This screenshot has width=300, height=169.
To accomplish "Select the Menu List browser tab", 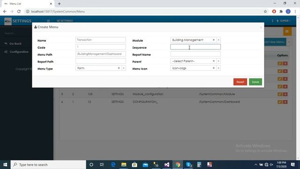I will pos(28,4).
